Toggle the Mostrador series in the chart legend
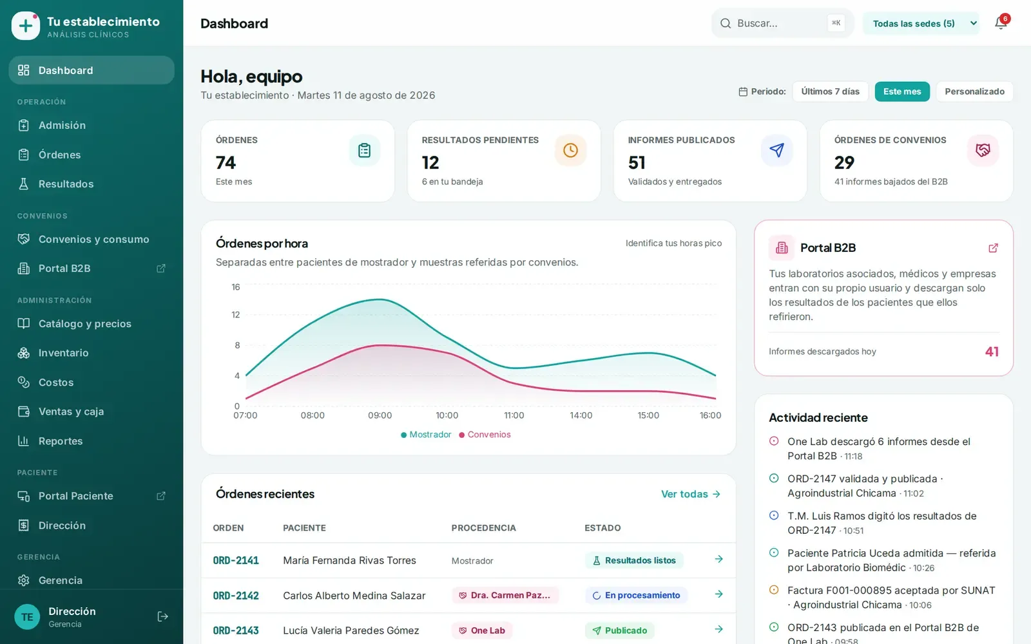The height and width of the screenshot is (644, 1031). (426, 435)
